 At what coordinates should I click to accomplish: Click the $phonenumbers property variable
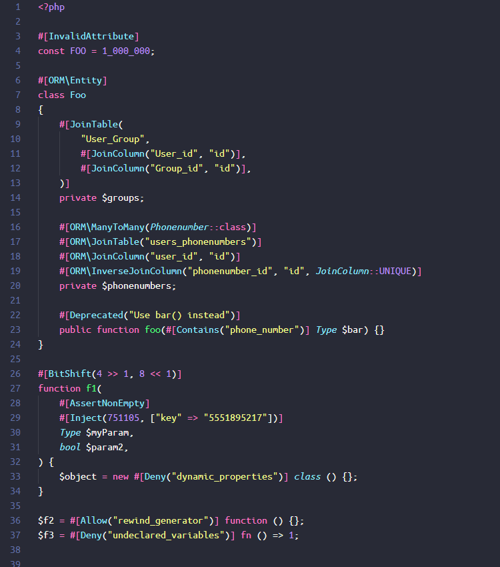pyautogui.click(x=137, y=286)
